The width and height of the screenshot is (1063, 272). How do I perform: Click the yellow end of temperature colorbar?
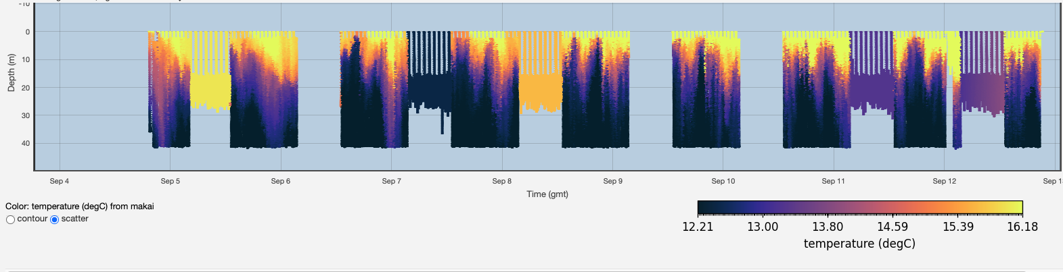[1015, 207]
